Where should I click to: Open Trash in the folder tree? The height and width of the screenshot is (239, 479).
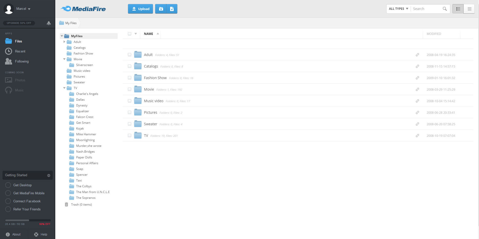click(x=78, y=205)
